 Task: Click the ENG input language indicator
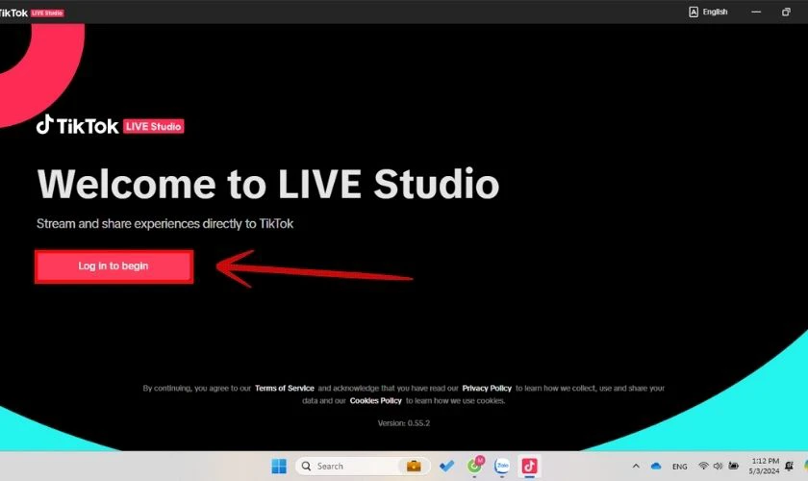[680, 467]
